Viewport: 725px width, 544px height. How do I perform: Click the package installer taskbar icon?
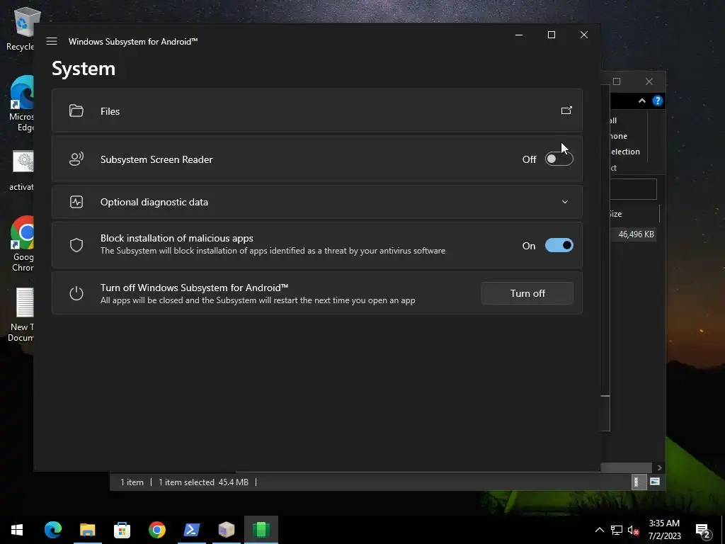pos(226,530)
